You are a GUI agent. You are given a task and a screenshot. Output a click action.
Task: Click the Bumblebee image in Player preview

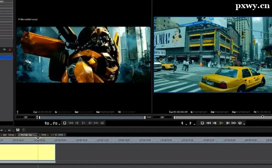[84, 55]
